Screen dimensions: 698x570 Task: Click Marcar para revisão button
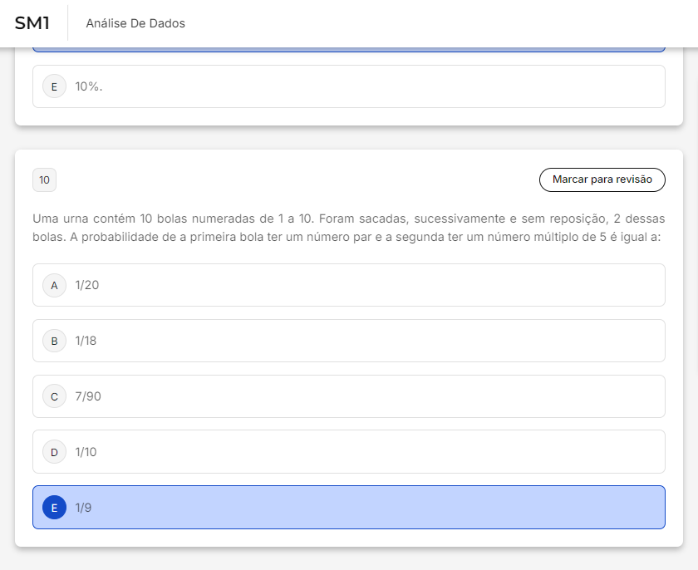tap(602, 179)
